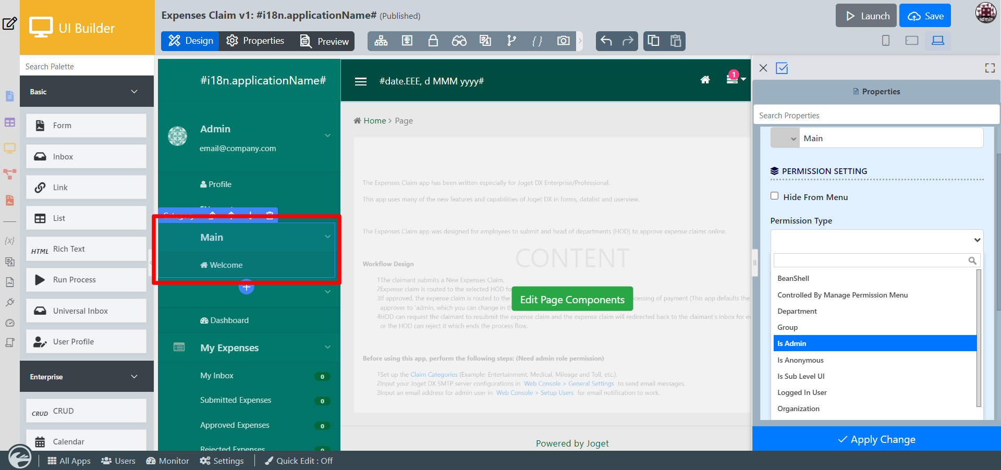Click the home icon in header
The height and width of the screenshot is (470, 1001).
tap(705, 80)
